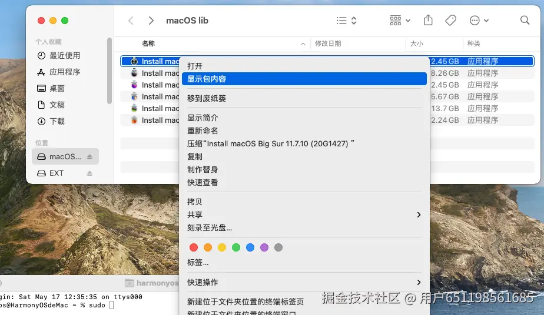Go forward in Finder navigation
544x315 pixels.
pos(151,21)
